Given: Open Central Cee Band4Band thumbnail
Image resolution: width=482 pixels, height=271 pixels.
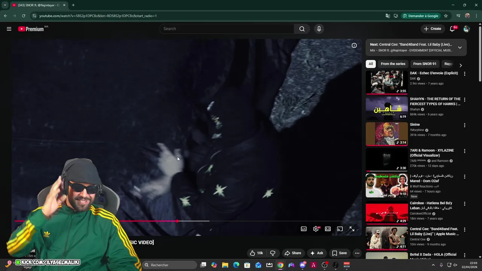Looking at the screenshot, I should [387, 238].
